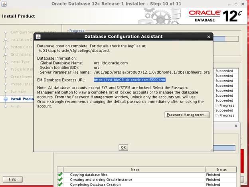Click the top Succeeded status entry
The width and height of the screenshot is (249, 187).
pyautogui.click(x=224, y=71)
